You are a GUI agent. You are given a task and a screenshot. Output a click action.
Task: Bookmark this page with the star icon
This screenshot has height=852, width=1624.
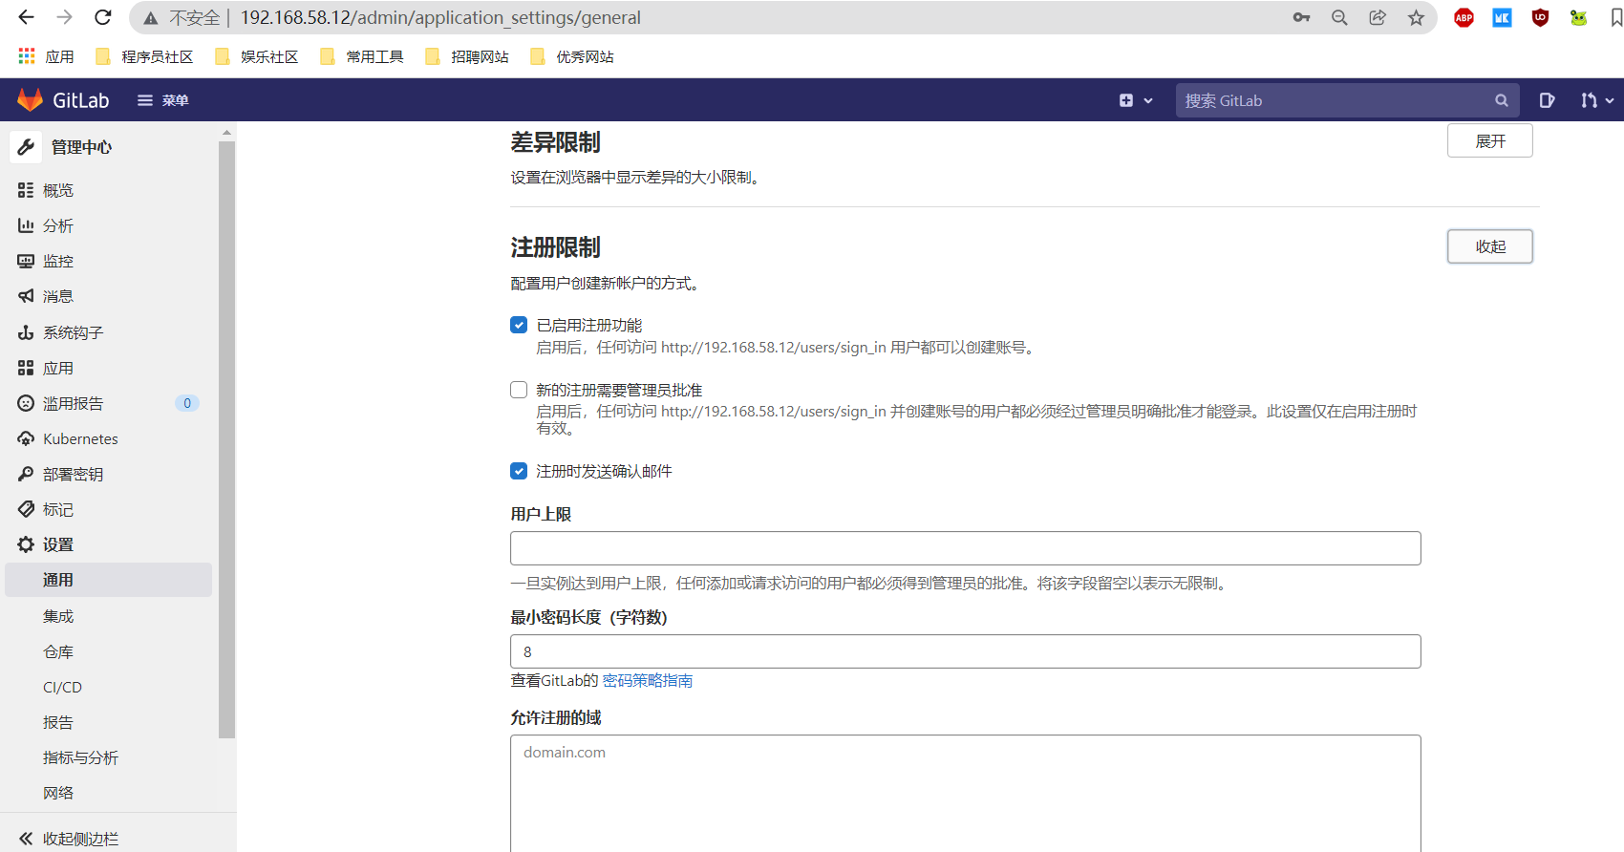[1416, 17]
